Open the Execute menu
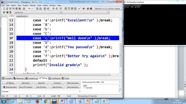Screen dimensions: 186x104 click(x=33, y=5)
